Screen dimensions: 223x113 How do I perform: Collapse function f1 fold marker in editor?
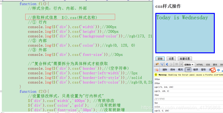[1, 3]
